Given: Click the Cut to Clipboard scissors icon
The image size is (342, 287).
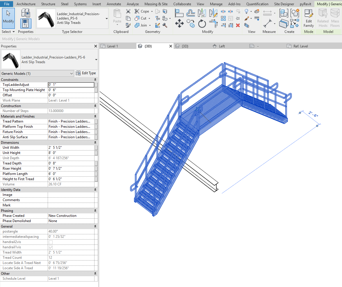Looking at the screenshot, I should pos(128,11).
